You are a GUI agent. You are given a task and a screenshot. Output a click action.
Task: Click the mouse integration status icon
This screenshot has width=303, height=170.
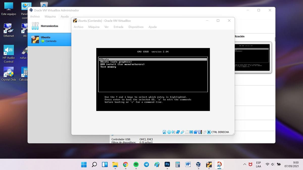205,132
